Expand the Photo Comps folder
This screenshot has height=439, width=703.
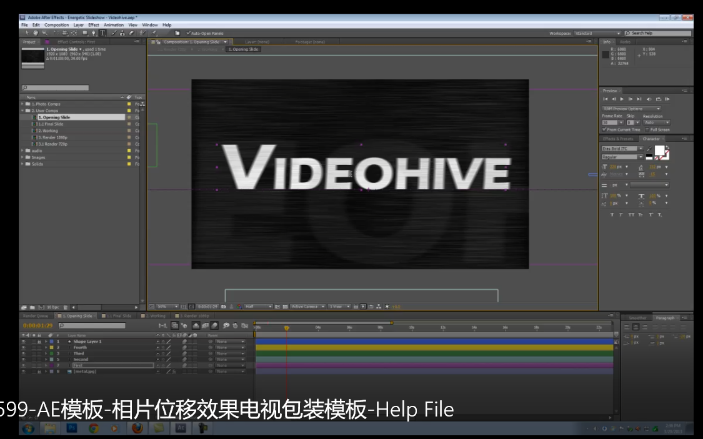click(x=22, y=104)
